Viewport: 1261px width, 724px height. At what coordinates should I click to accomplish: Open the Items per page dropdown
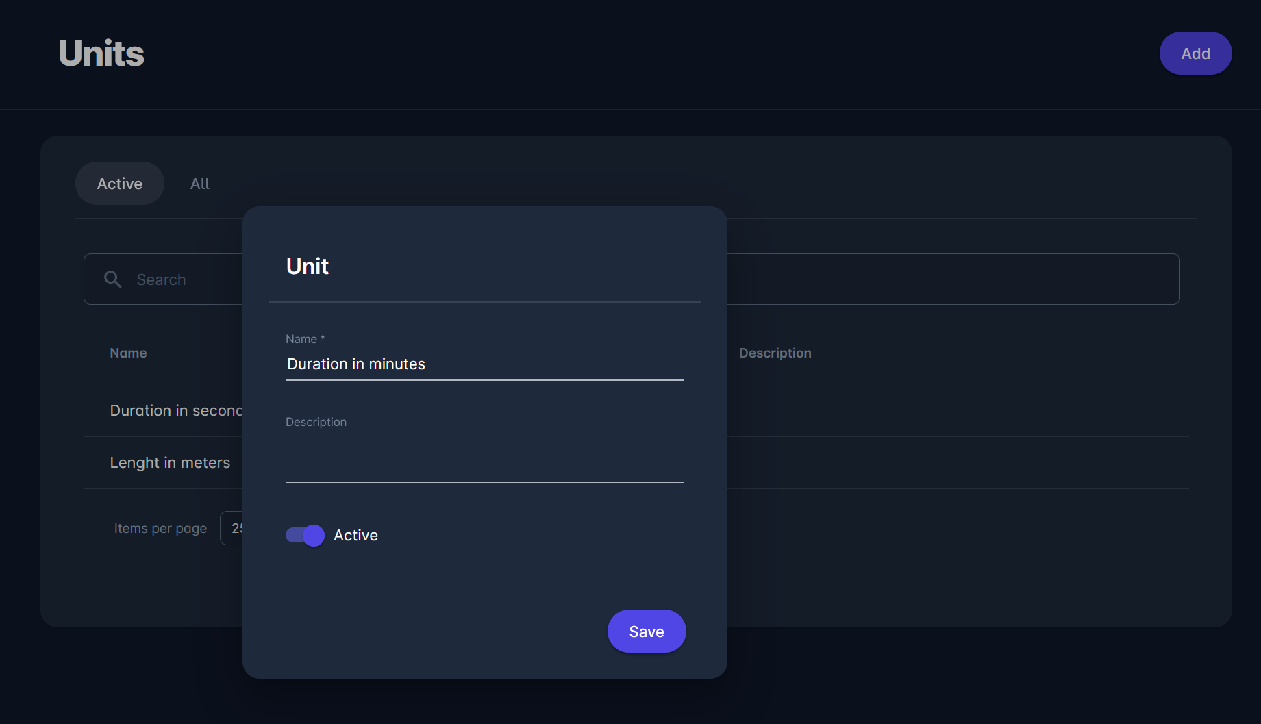(x=232, y=528)
